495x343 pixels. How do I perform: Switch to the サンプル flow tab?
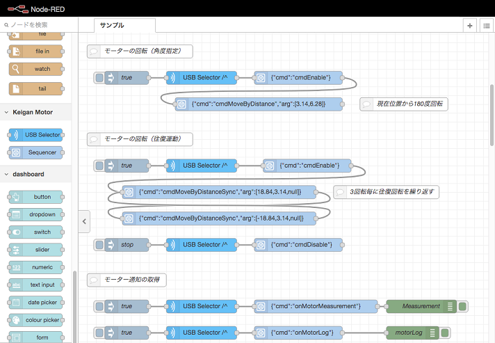click(x=124, y=25)
